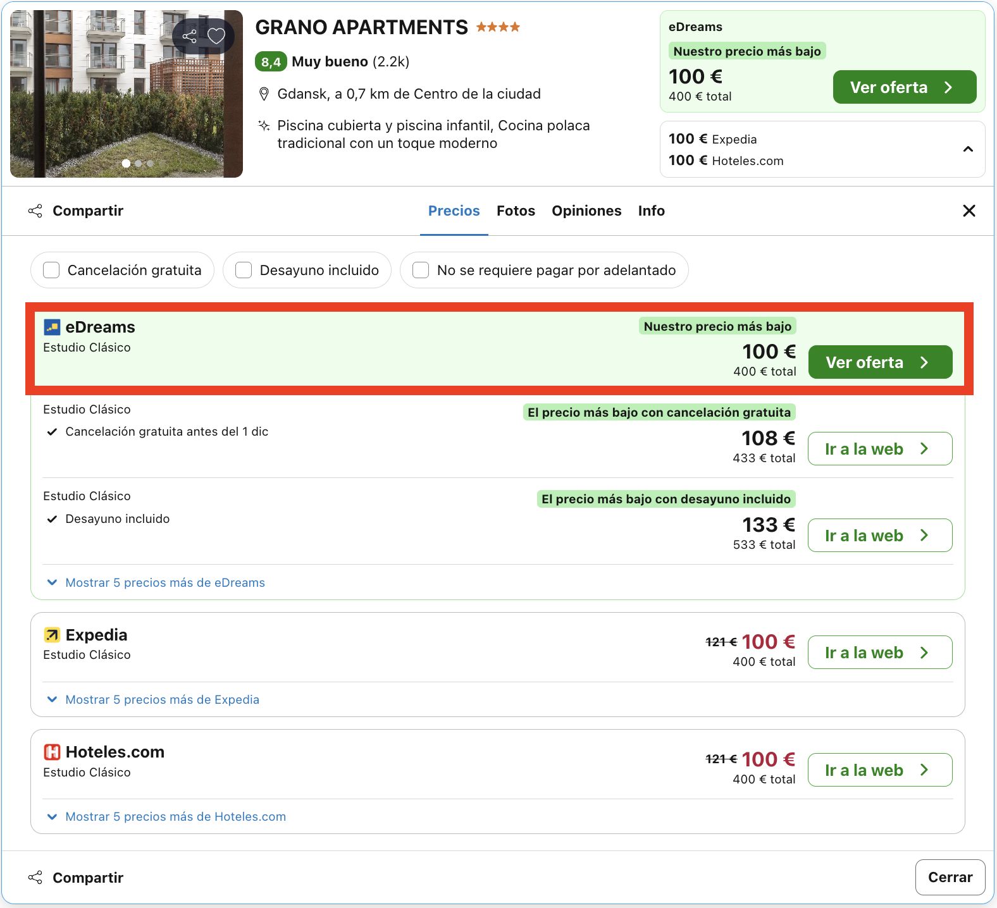
Task: Click the 100 € Hoteles.com summary price
Action: click(x=726, y=161)
